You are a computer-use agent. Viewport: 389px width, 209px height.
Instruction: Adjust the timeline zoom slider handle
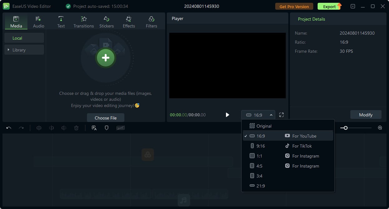click(x=346, y=128)
